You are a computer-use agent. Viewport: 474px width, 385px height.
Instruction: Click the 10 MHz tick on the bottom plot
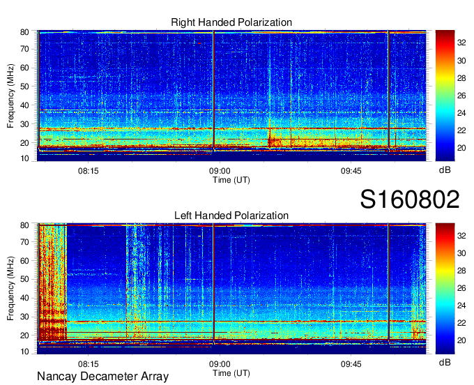(24, 352)
